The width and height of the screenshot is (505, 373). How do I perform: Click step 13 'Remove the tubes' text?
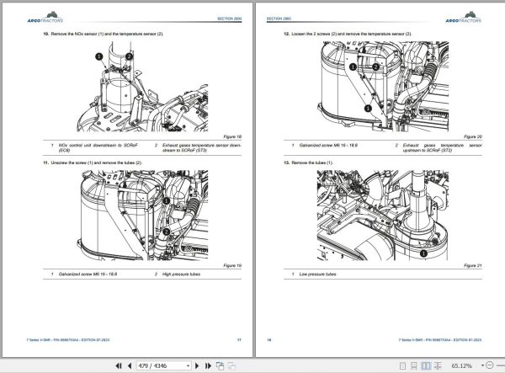click(308, 163)
